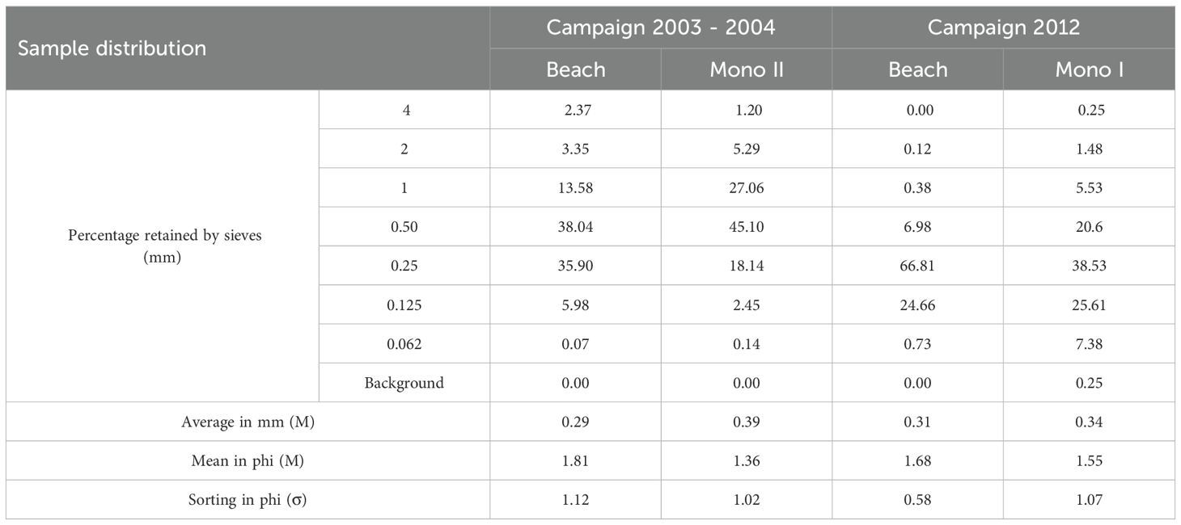The width and height of the screenshot is (1181, 525).
Task: Click the cell showing 38.04
Action: tap(575, 227)
